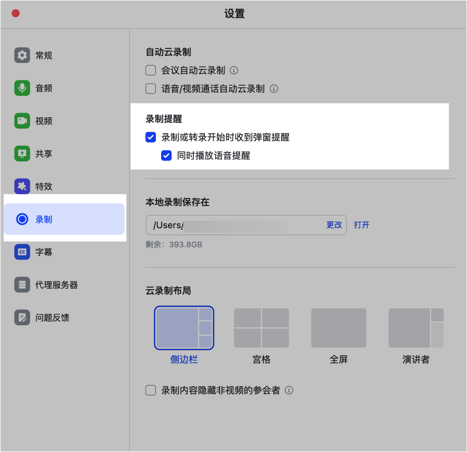
Task: Click 更改 to change recording path
Action: 334,225
